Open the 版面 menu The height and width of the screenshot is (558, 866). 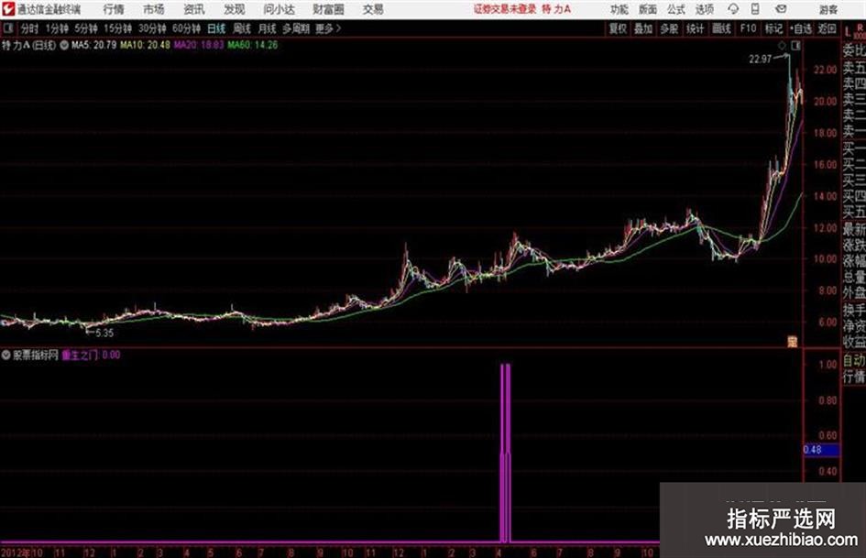point(648,9)
